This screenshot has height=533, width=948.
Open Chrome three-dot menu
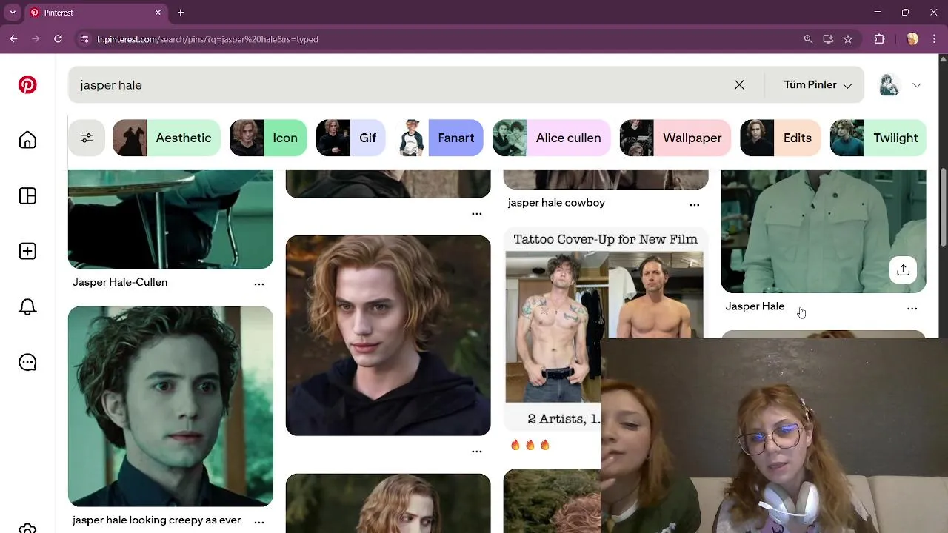pyautogui.click(x=935, y=39)
